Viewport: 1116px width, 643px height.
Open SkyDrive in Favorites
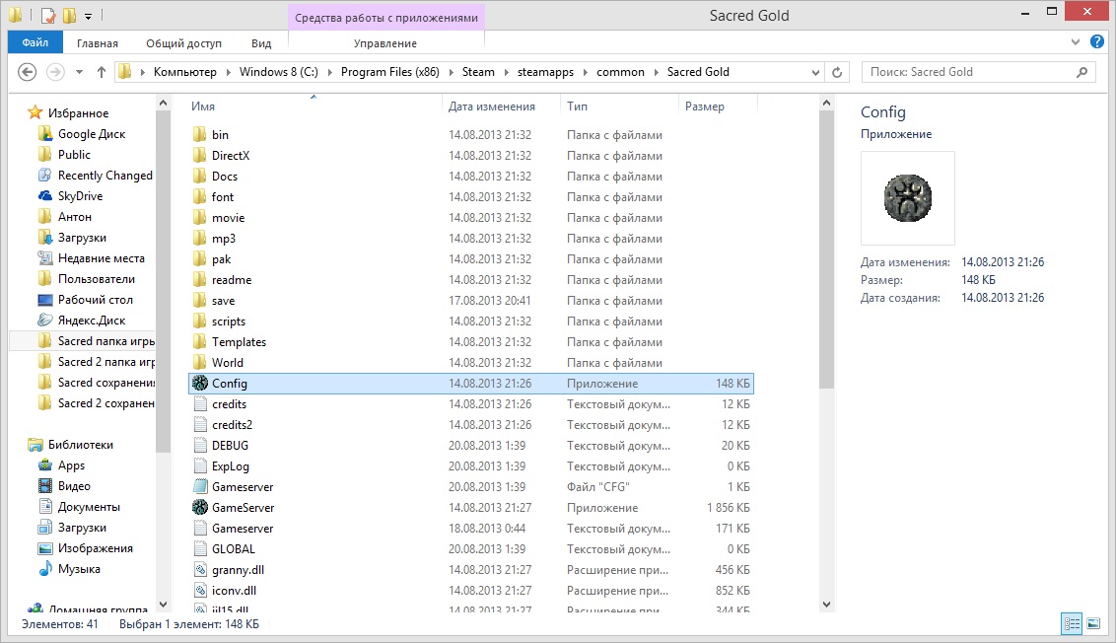80,196
